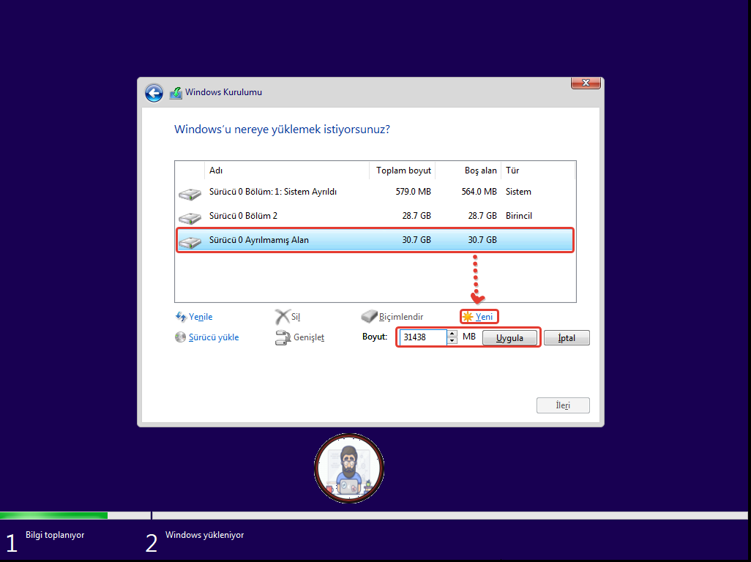Click the 564.0 MB free space cell

click(x=479, y=192)
